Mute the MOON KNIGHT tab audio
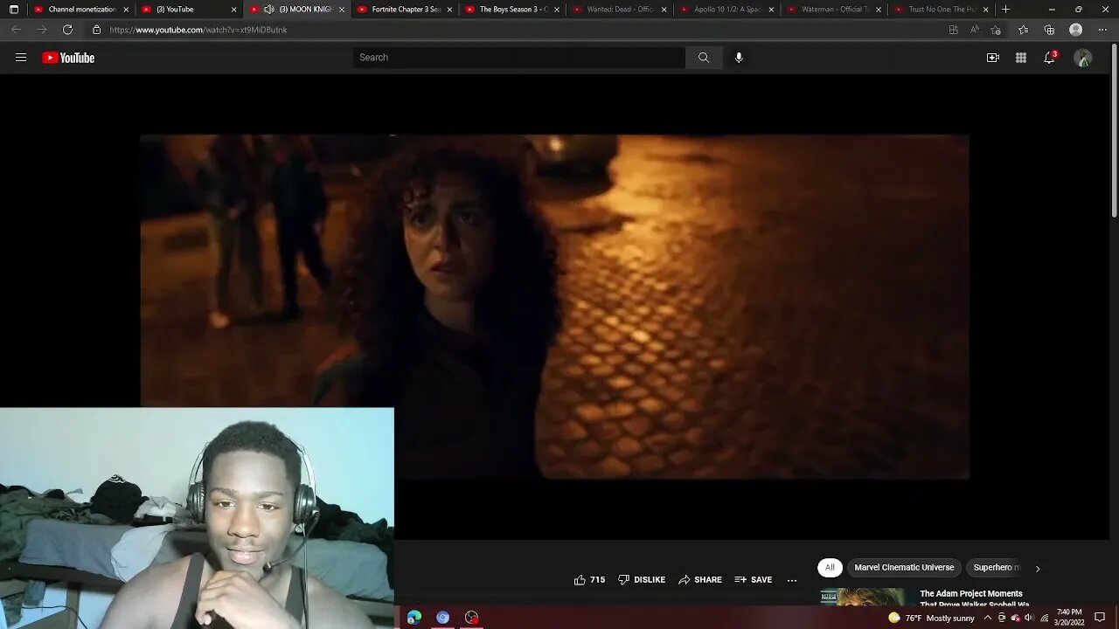This screenshot has width=1119, height=629. (x=269, y=10)
